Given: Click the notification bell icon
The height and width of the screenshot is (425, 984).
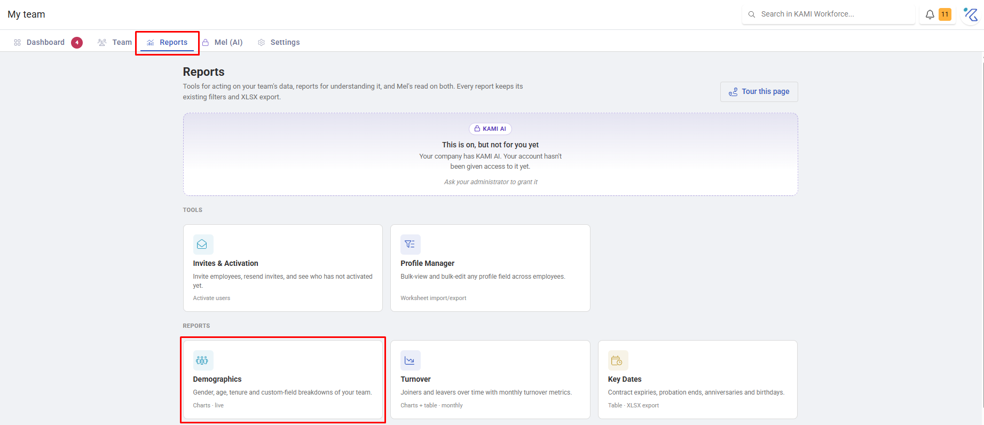Looking at the screenshot, I should click(x=930, y=14).
